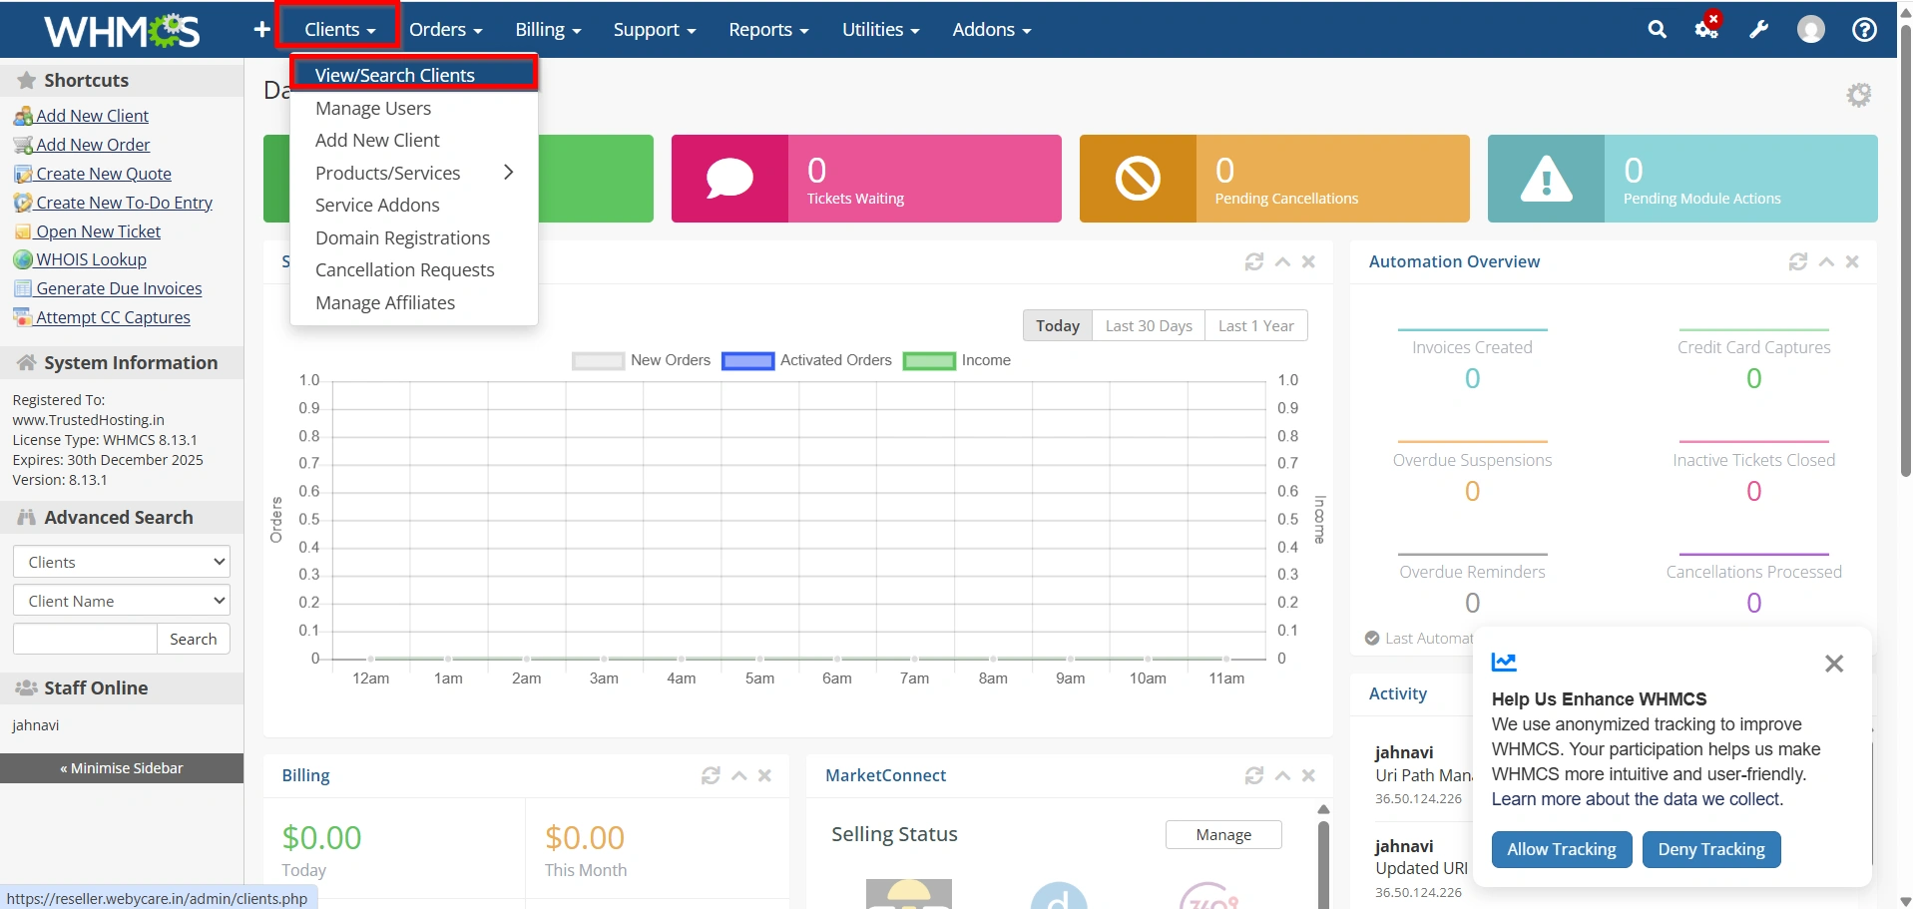
Task: Open the search magnifier icon
Action: pyautogui.click(x=1657, y=30)
